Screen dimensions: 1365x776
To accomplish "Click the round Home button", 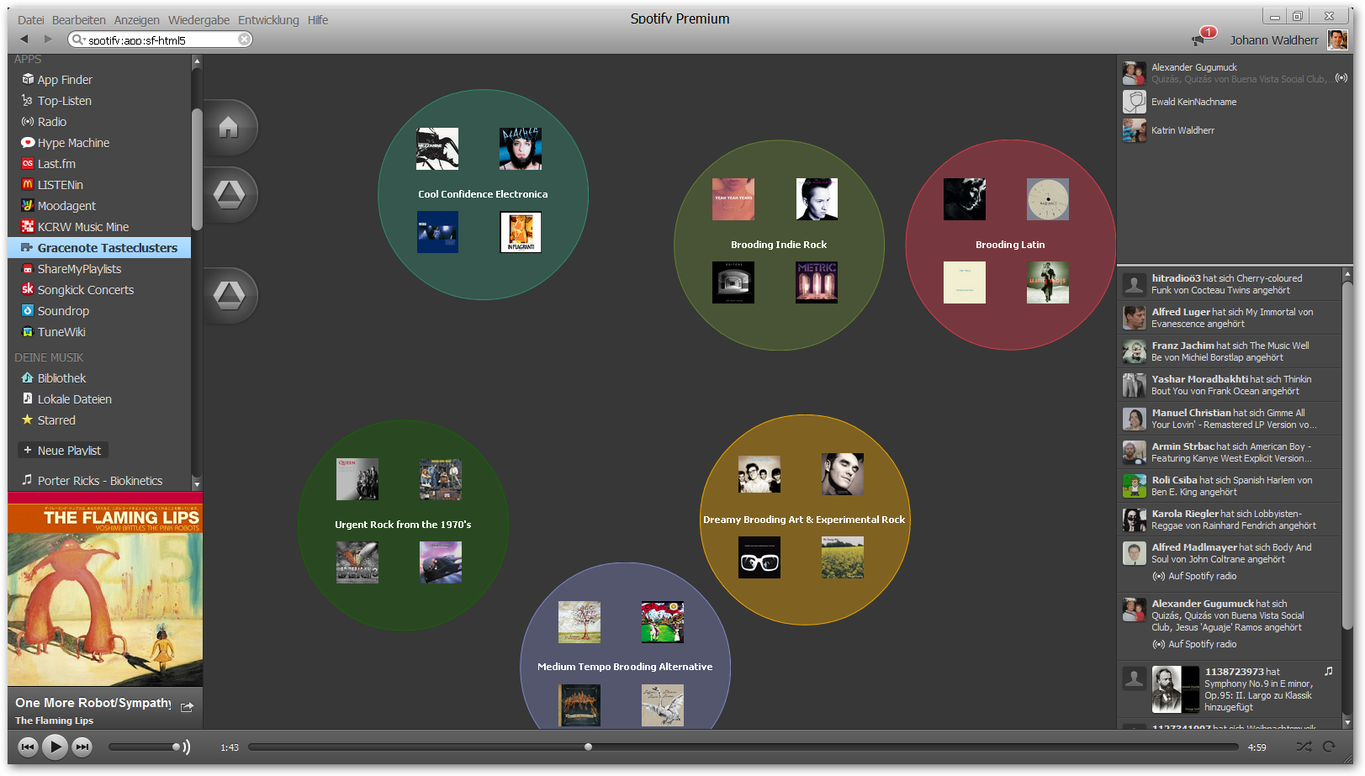I will (229, 128).
